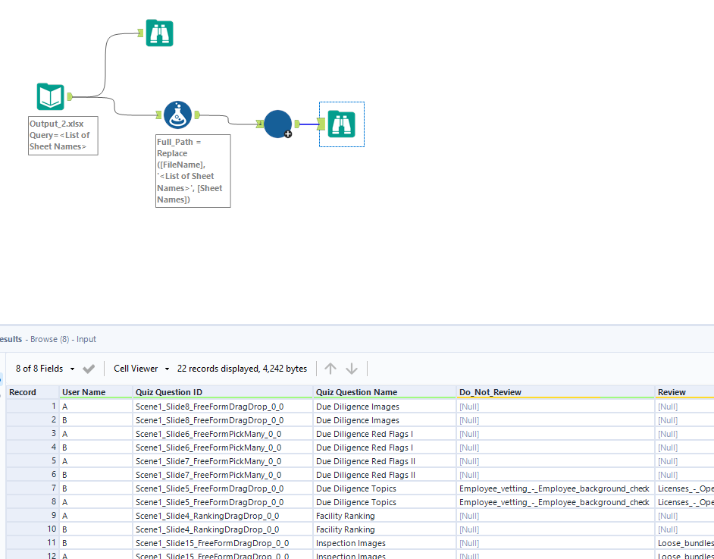The height and width of the screenshot is (559, 714).
Task: Select record row number 1
Action: [33, 407]
